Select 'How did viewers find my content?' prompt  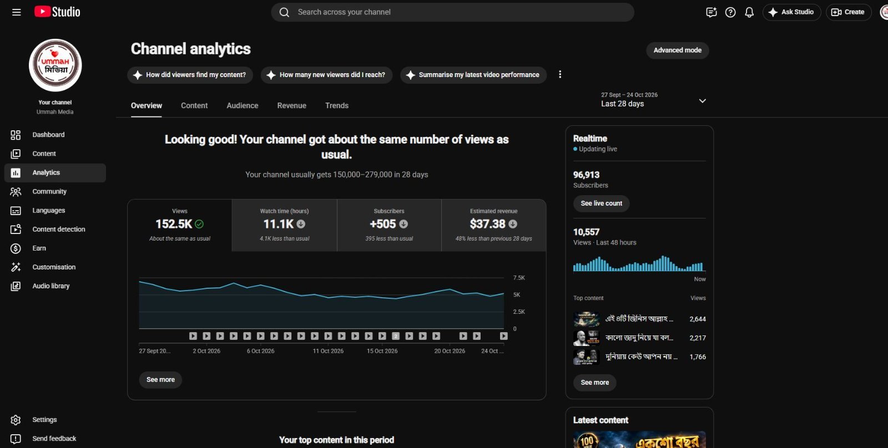tap(190, 75)
